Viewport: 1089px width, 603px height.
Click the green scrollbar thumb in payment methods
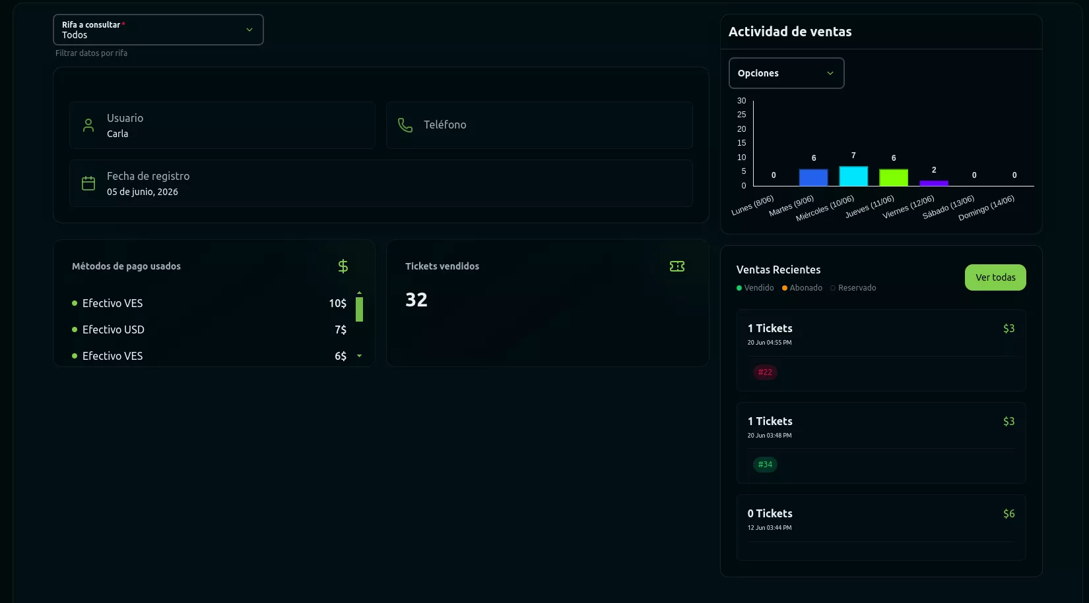(x=359, y=309)
